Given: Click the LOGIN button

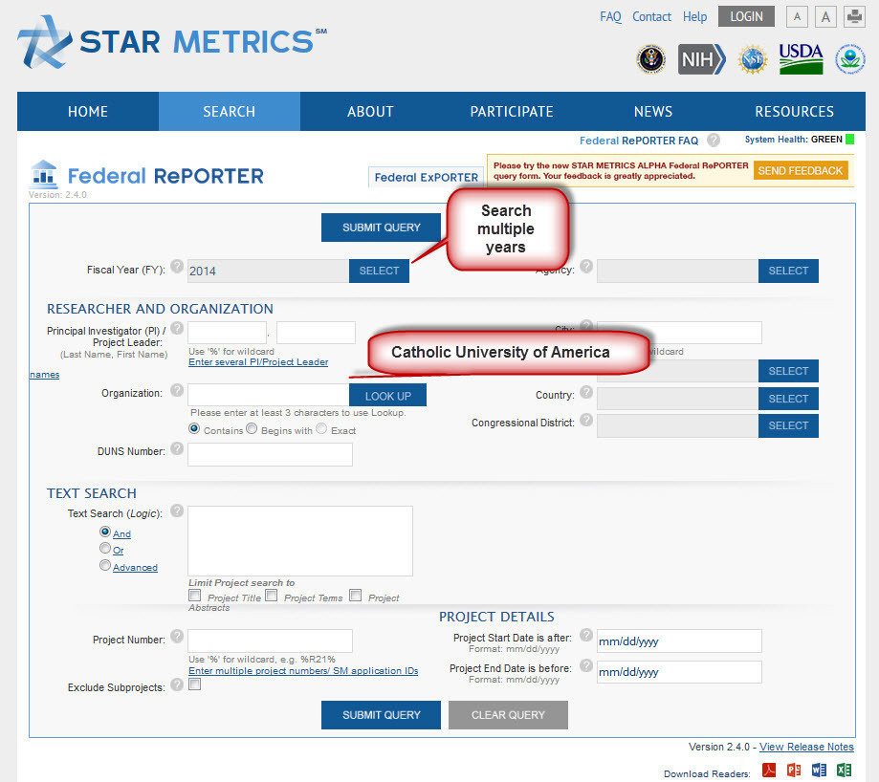Looking at the screenshot, I should 746,17.
